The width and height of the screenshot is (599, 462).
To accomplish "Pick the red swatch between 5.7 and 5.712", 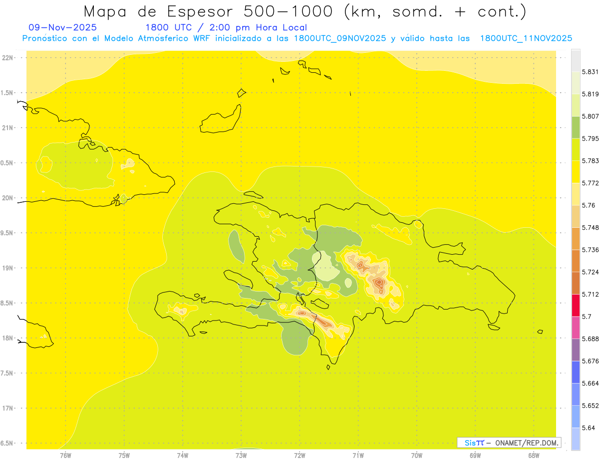I will pyautogui.click(x=576, y=306).
